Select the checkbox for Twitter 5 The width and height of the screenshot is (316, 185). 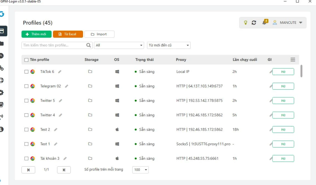click(x=26, y=101)
